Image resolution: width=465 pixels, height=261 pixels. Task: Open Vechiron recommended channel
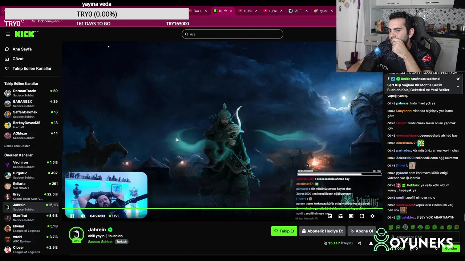tap(31, 165)
